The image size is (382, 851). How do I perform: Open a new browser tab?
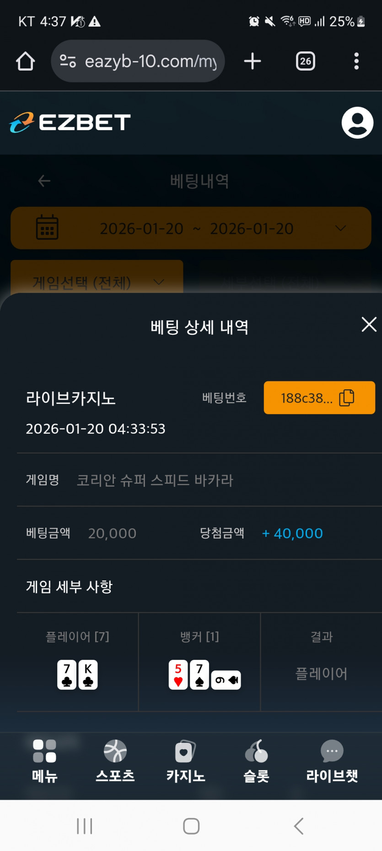pos(252,61)
